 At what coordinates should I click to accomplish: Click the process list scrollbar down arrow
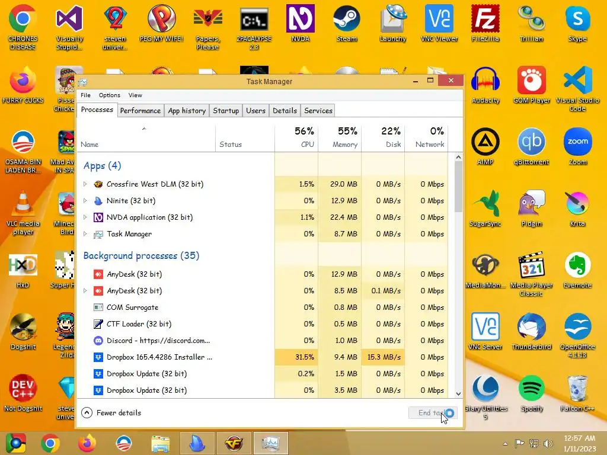point(458,394)
